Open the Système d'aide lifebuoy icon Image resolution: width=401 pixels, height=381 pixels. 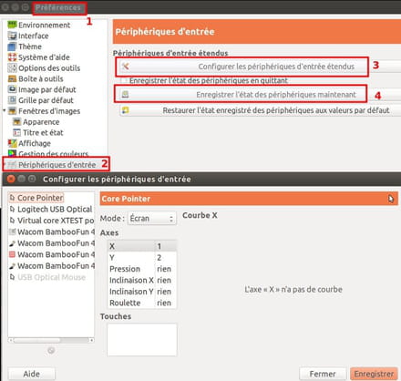pos(12,57)
